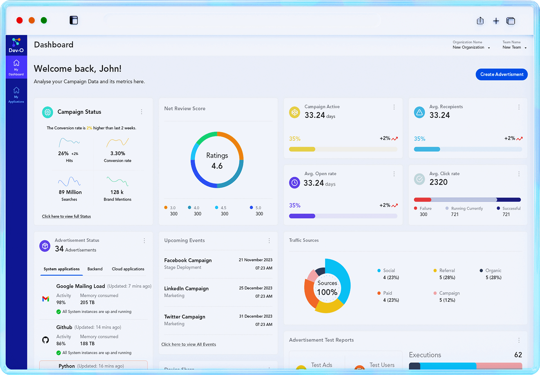
Task: Open Upcoming Events three-dot menu
Action: click(x=269, y=241)
